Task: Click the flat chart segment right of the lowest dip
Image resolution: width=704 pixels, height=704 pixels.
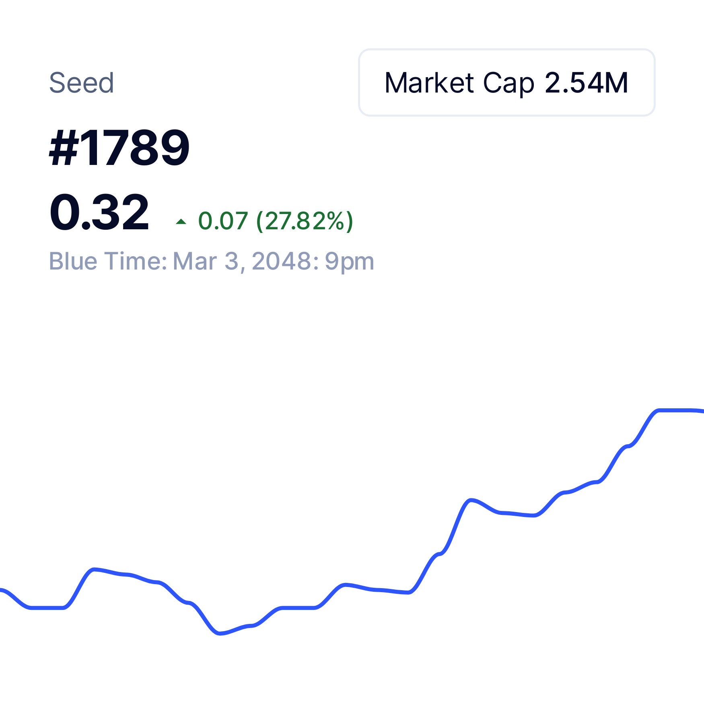Action: 298,607
